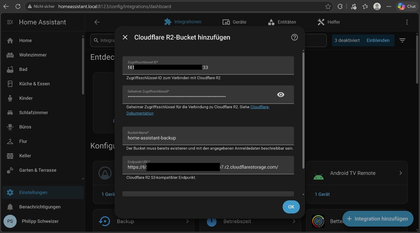The height and width of the screenshot is (233, 420).
Task: Open dialog help question mark icon
Action: [x=295, y=37]
